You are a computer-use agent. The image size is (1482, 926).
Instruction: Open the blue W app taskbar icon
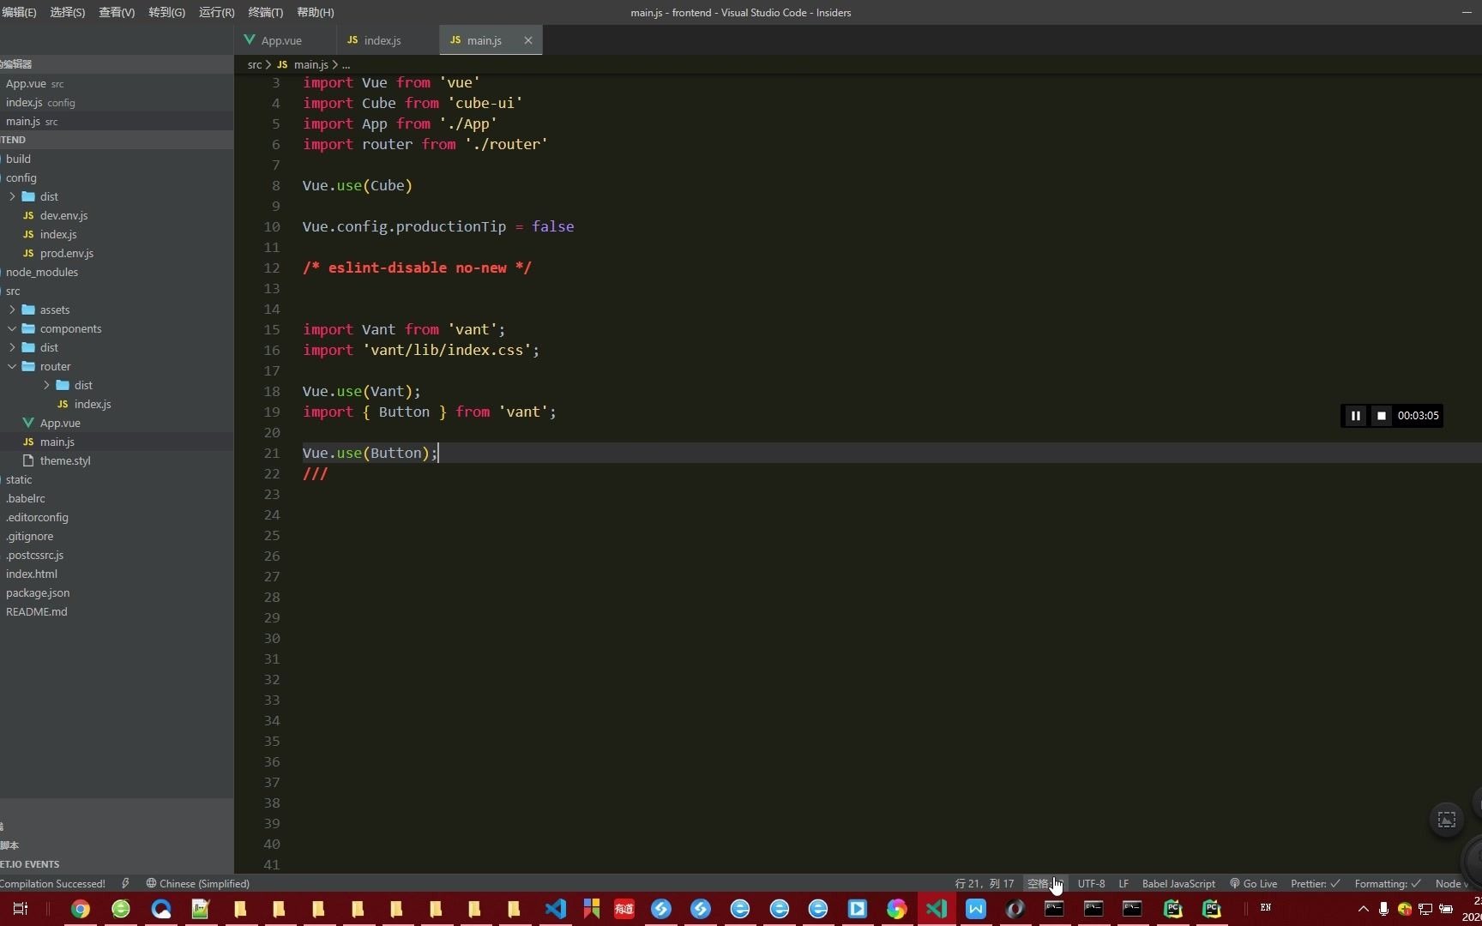coord(976,909)
